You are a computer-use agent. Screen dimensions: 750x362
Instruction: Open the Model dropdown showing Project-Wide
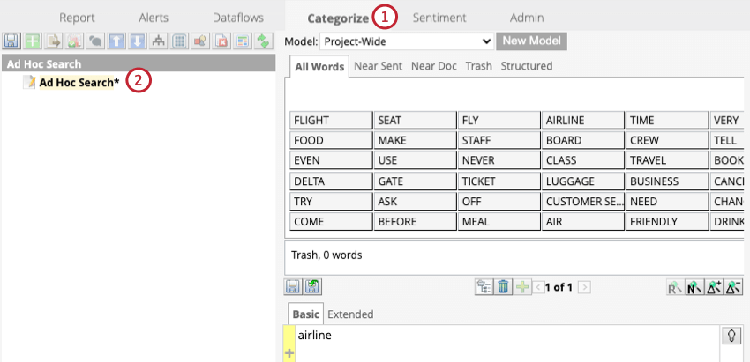click(406, 41)
